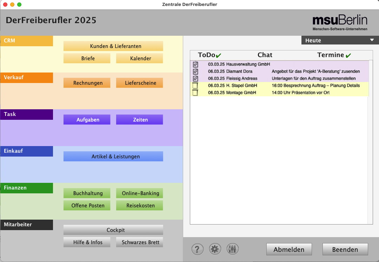Select the Finanzen section header

click(27, 188)
